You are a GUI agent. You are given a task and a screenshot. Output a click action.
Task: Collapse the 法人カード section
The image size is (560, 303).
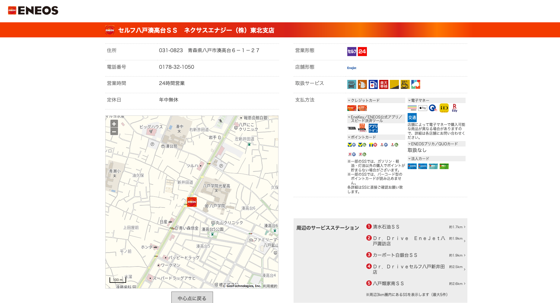click(437, 159)
